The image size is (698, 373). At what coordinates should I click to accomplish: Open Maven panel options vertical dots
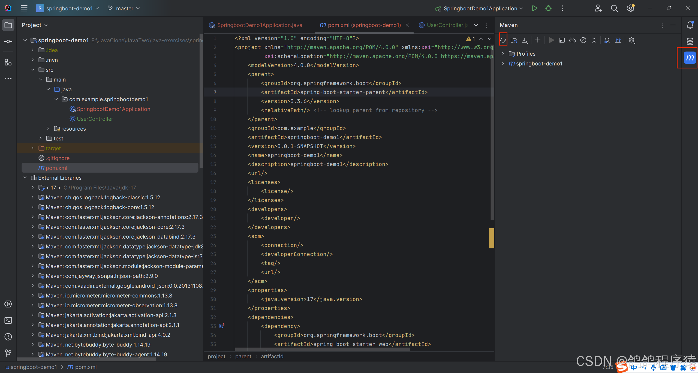(662, 25)
